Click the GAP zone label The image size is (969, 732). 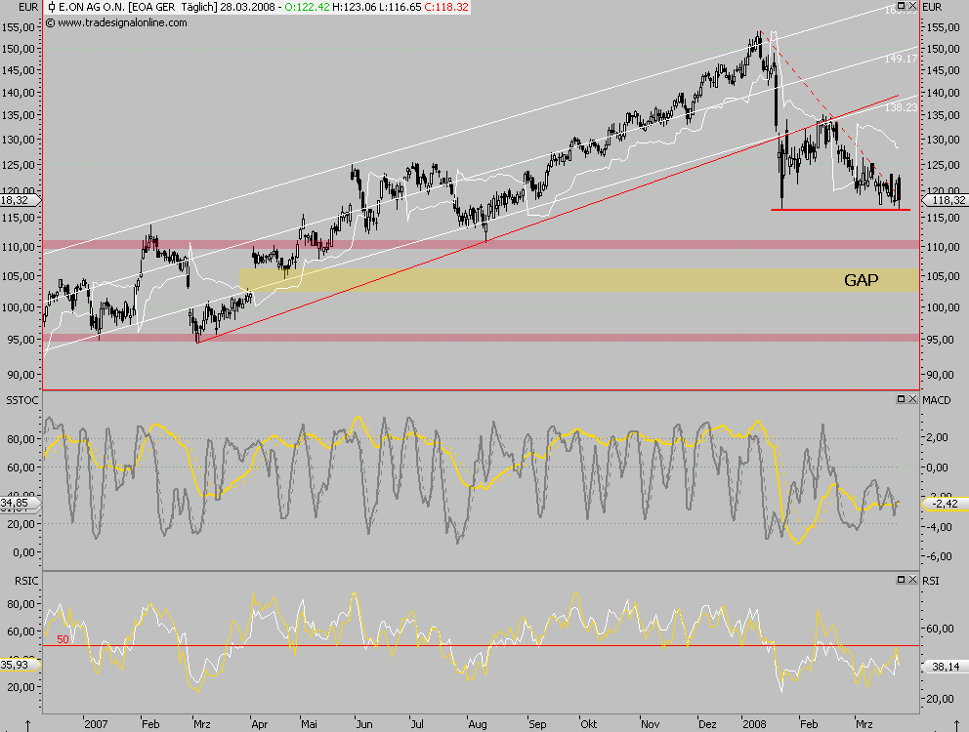point(861,280)
